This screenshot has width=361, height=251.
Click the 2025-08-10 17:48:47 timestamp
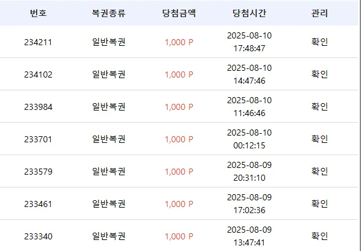tap(250, 42)
